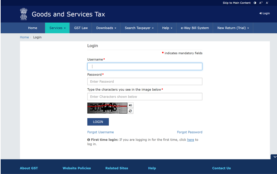Decrease font size with the A- icon
Viewport: 277px width, 174px height.
click(267, 3)
